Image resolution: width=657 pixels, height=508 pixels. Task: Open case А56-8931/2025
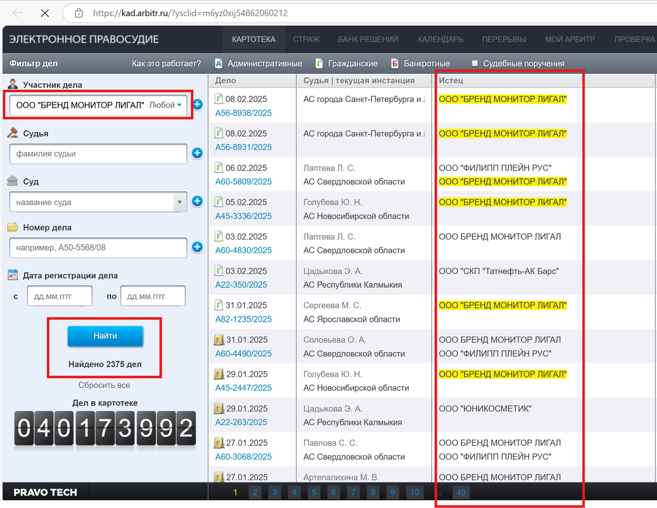243,147
